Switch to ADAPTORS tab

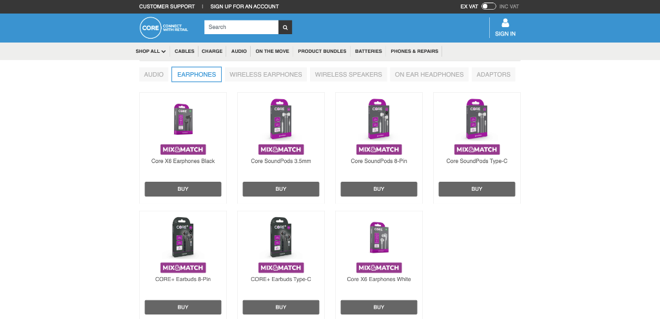click(493, 75)
